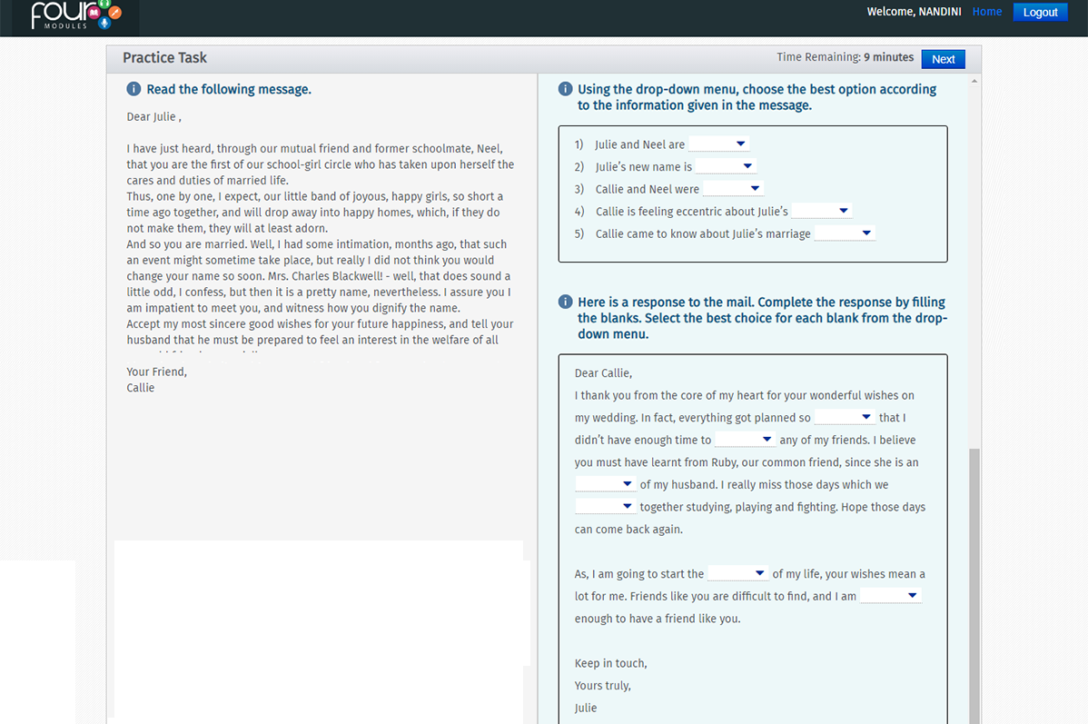Open dropdown for 'Julie's new name is'

pos(726,166)
